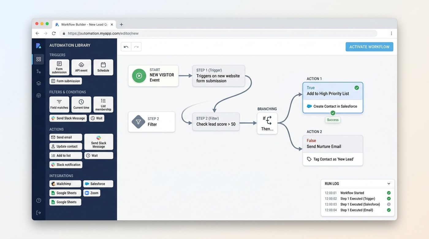Select the Add to list action
The height and width of the screenshot is (239, 429).
[x=66, y=155]
